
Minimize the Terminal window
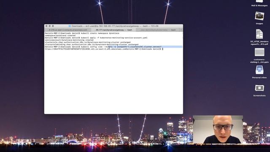click(50, 26)
